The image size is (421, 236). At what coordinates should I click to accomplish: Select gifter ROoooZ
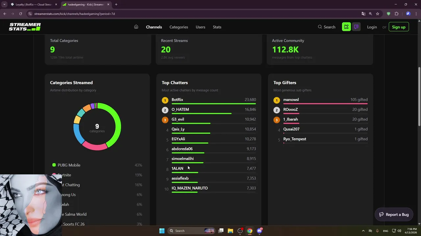click(x=290, y=109)
